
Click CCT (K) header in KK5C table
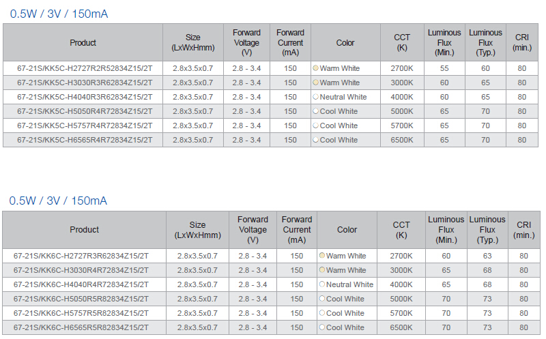pos(402,42)
